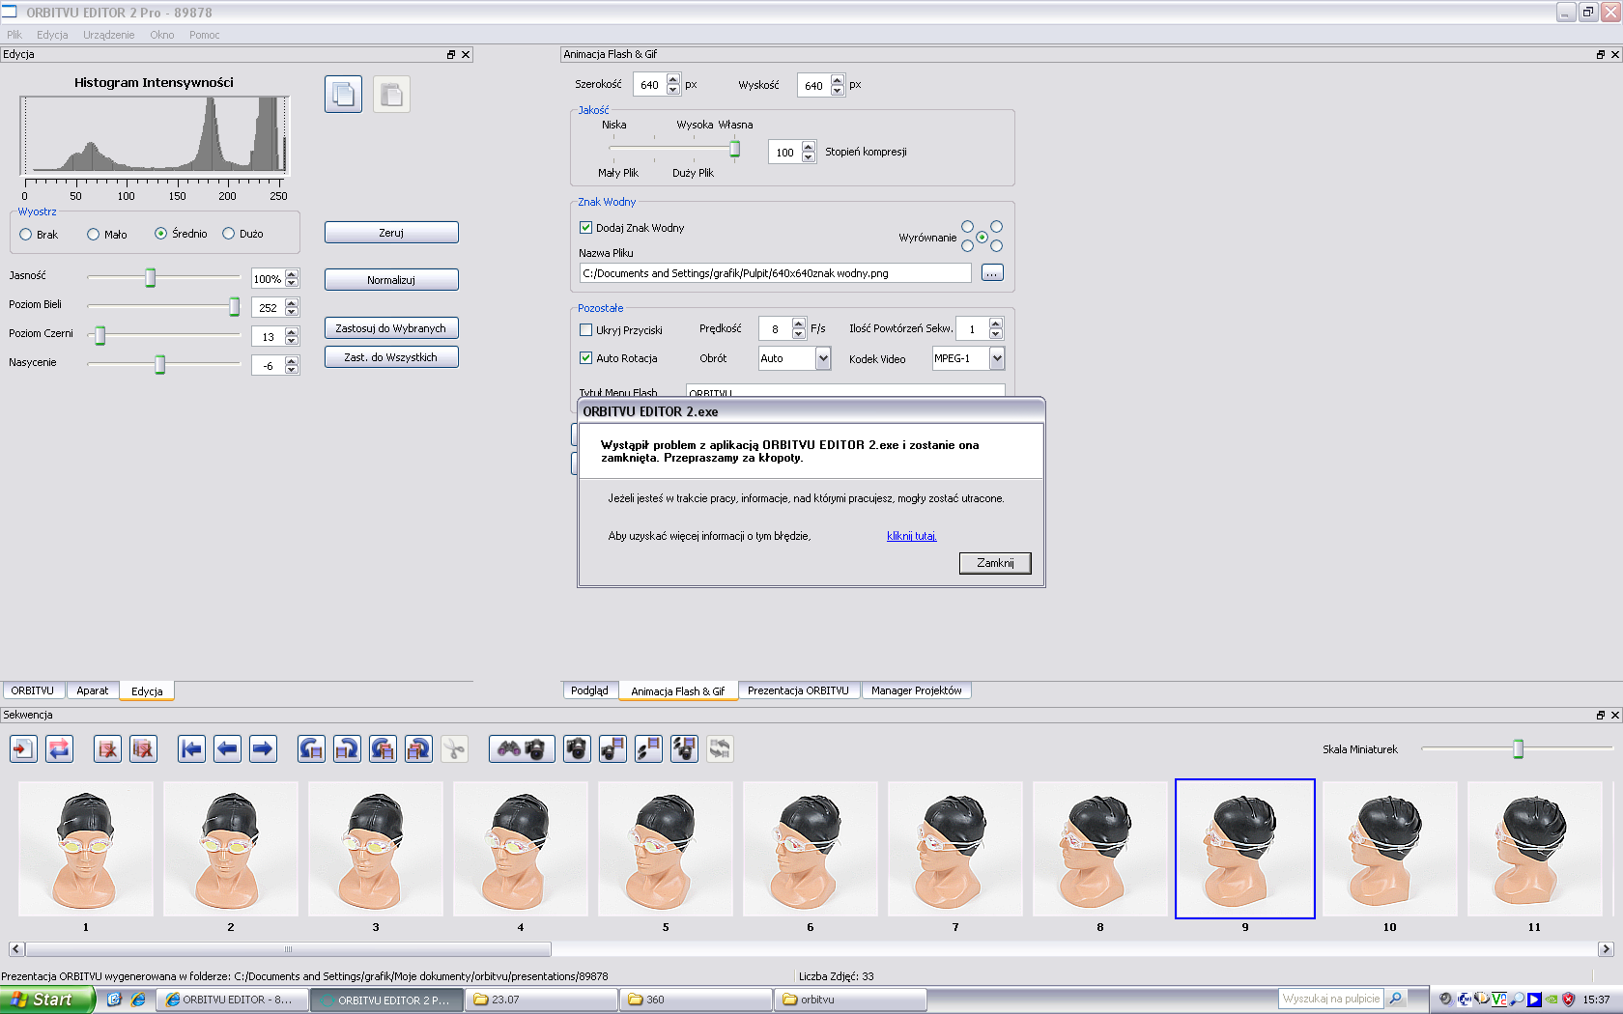Viewport: 1623px width, 1014px height.
Task: Open the Pomoc menu
Action: (x=204, y=35)
